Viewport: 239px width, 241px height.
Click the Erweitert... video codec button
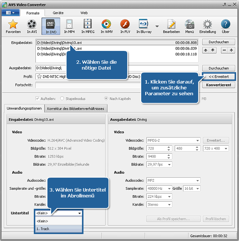point(216,140)
